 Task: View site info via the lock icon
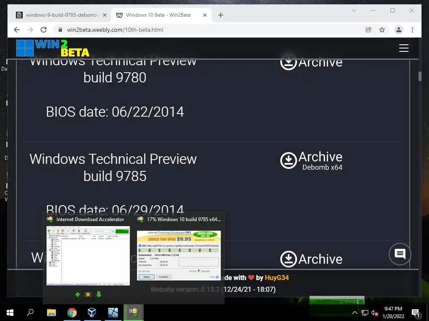[60, 30]
